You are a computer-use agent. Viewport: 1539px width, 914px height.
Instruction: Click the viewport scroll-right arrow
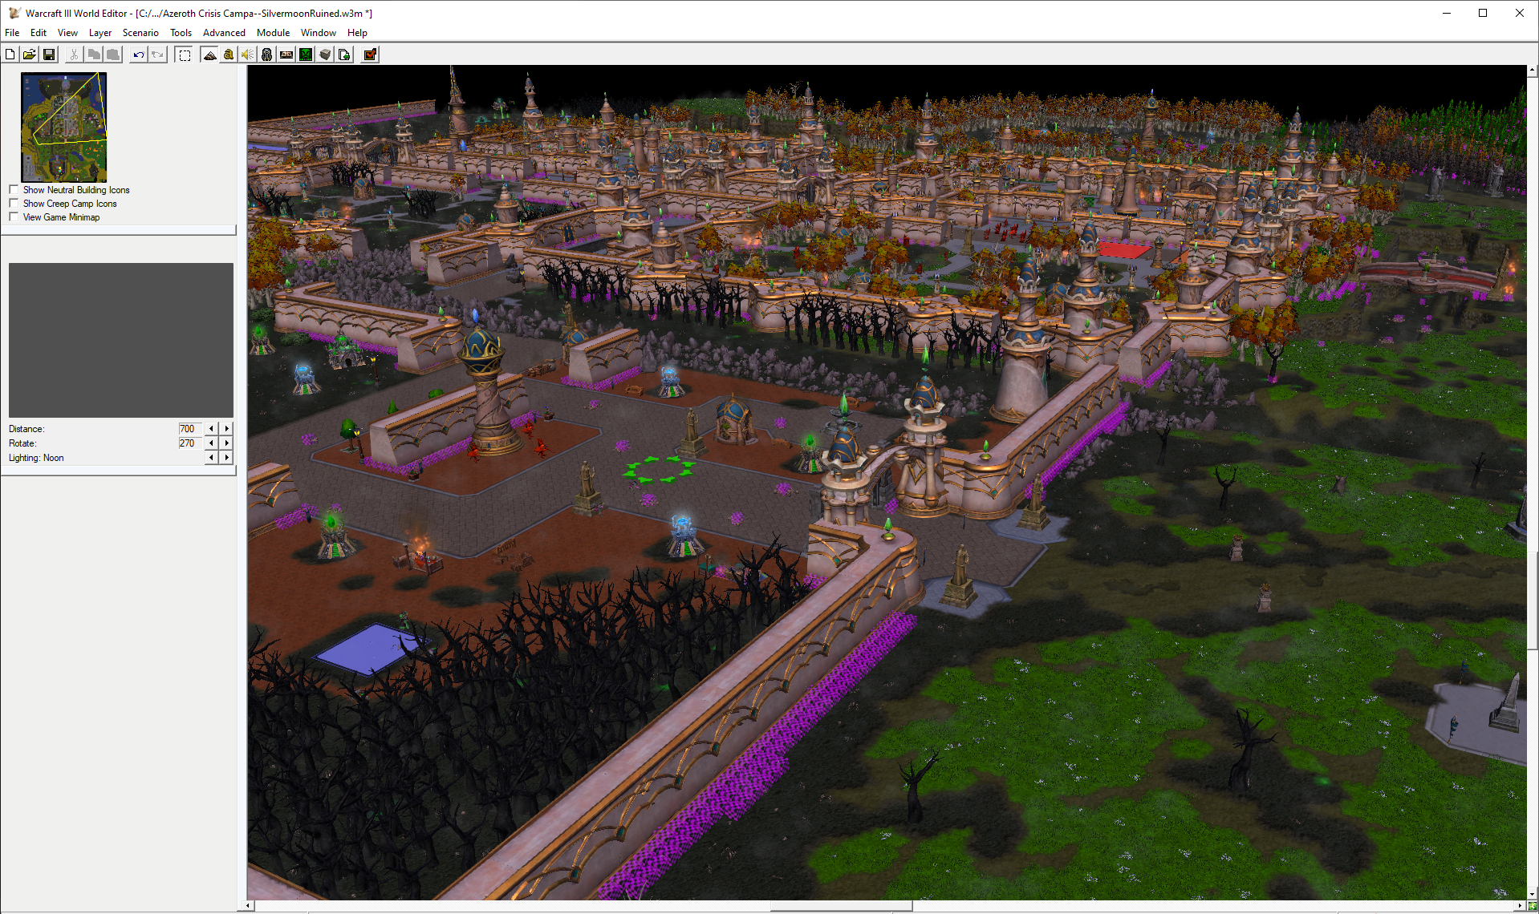pyautogui.click(x=1521, y=906)
